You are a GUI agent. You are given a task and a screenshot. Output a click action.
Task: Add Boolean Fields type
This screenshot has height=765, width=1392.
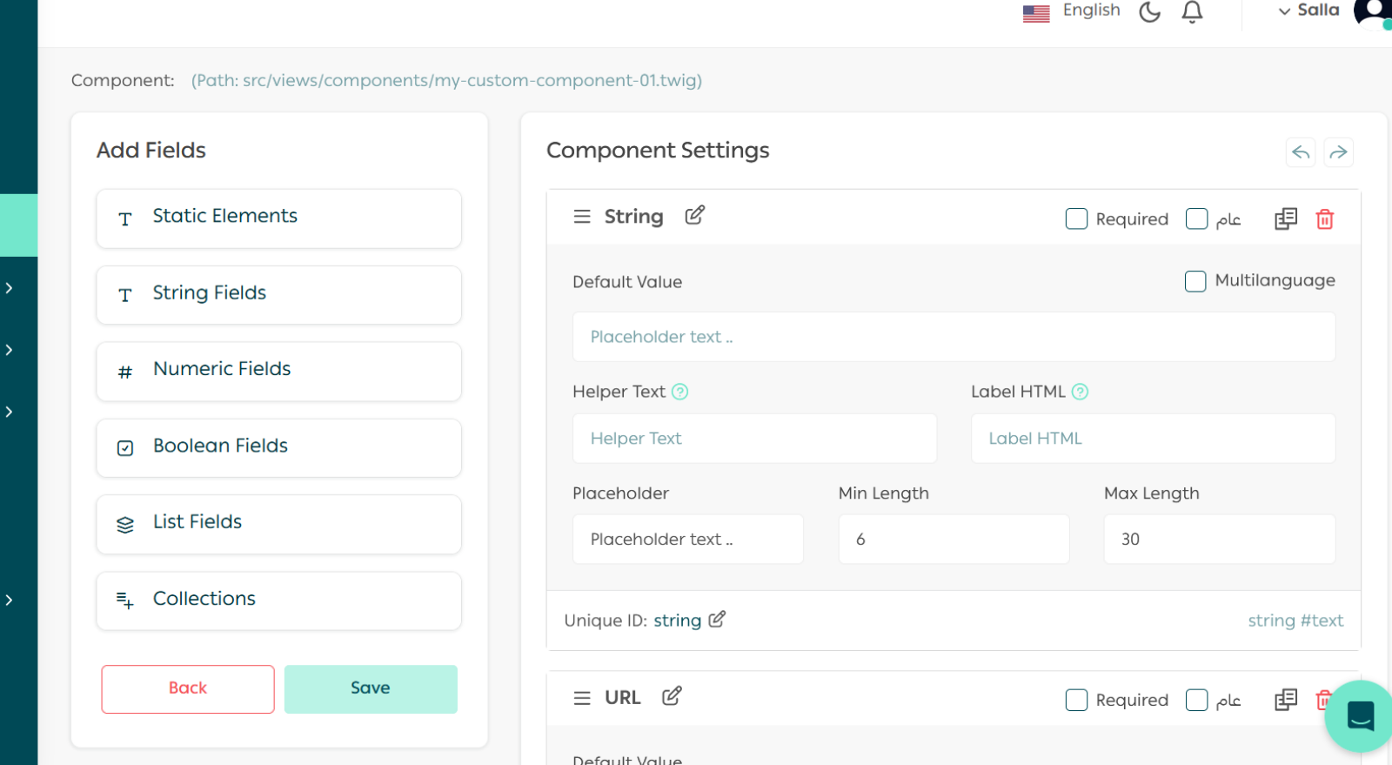278,448
